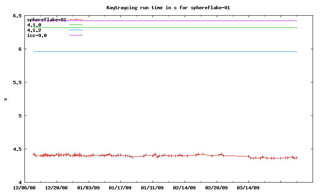Click the 4.5 y-axis tick label
Image resolution: width=321 pixels, height=193 pixels.
17,149
